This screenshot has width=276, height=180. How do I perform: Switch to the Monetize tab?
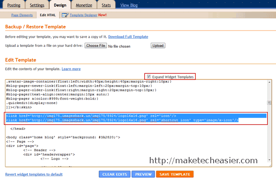coord(84,5)
